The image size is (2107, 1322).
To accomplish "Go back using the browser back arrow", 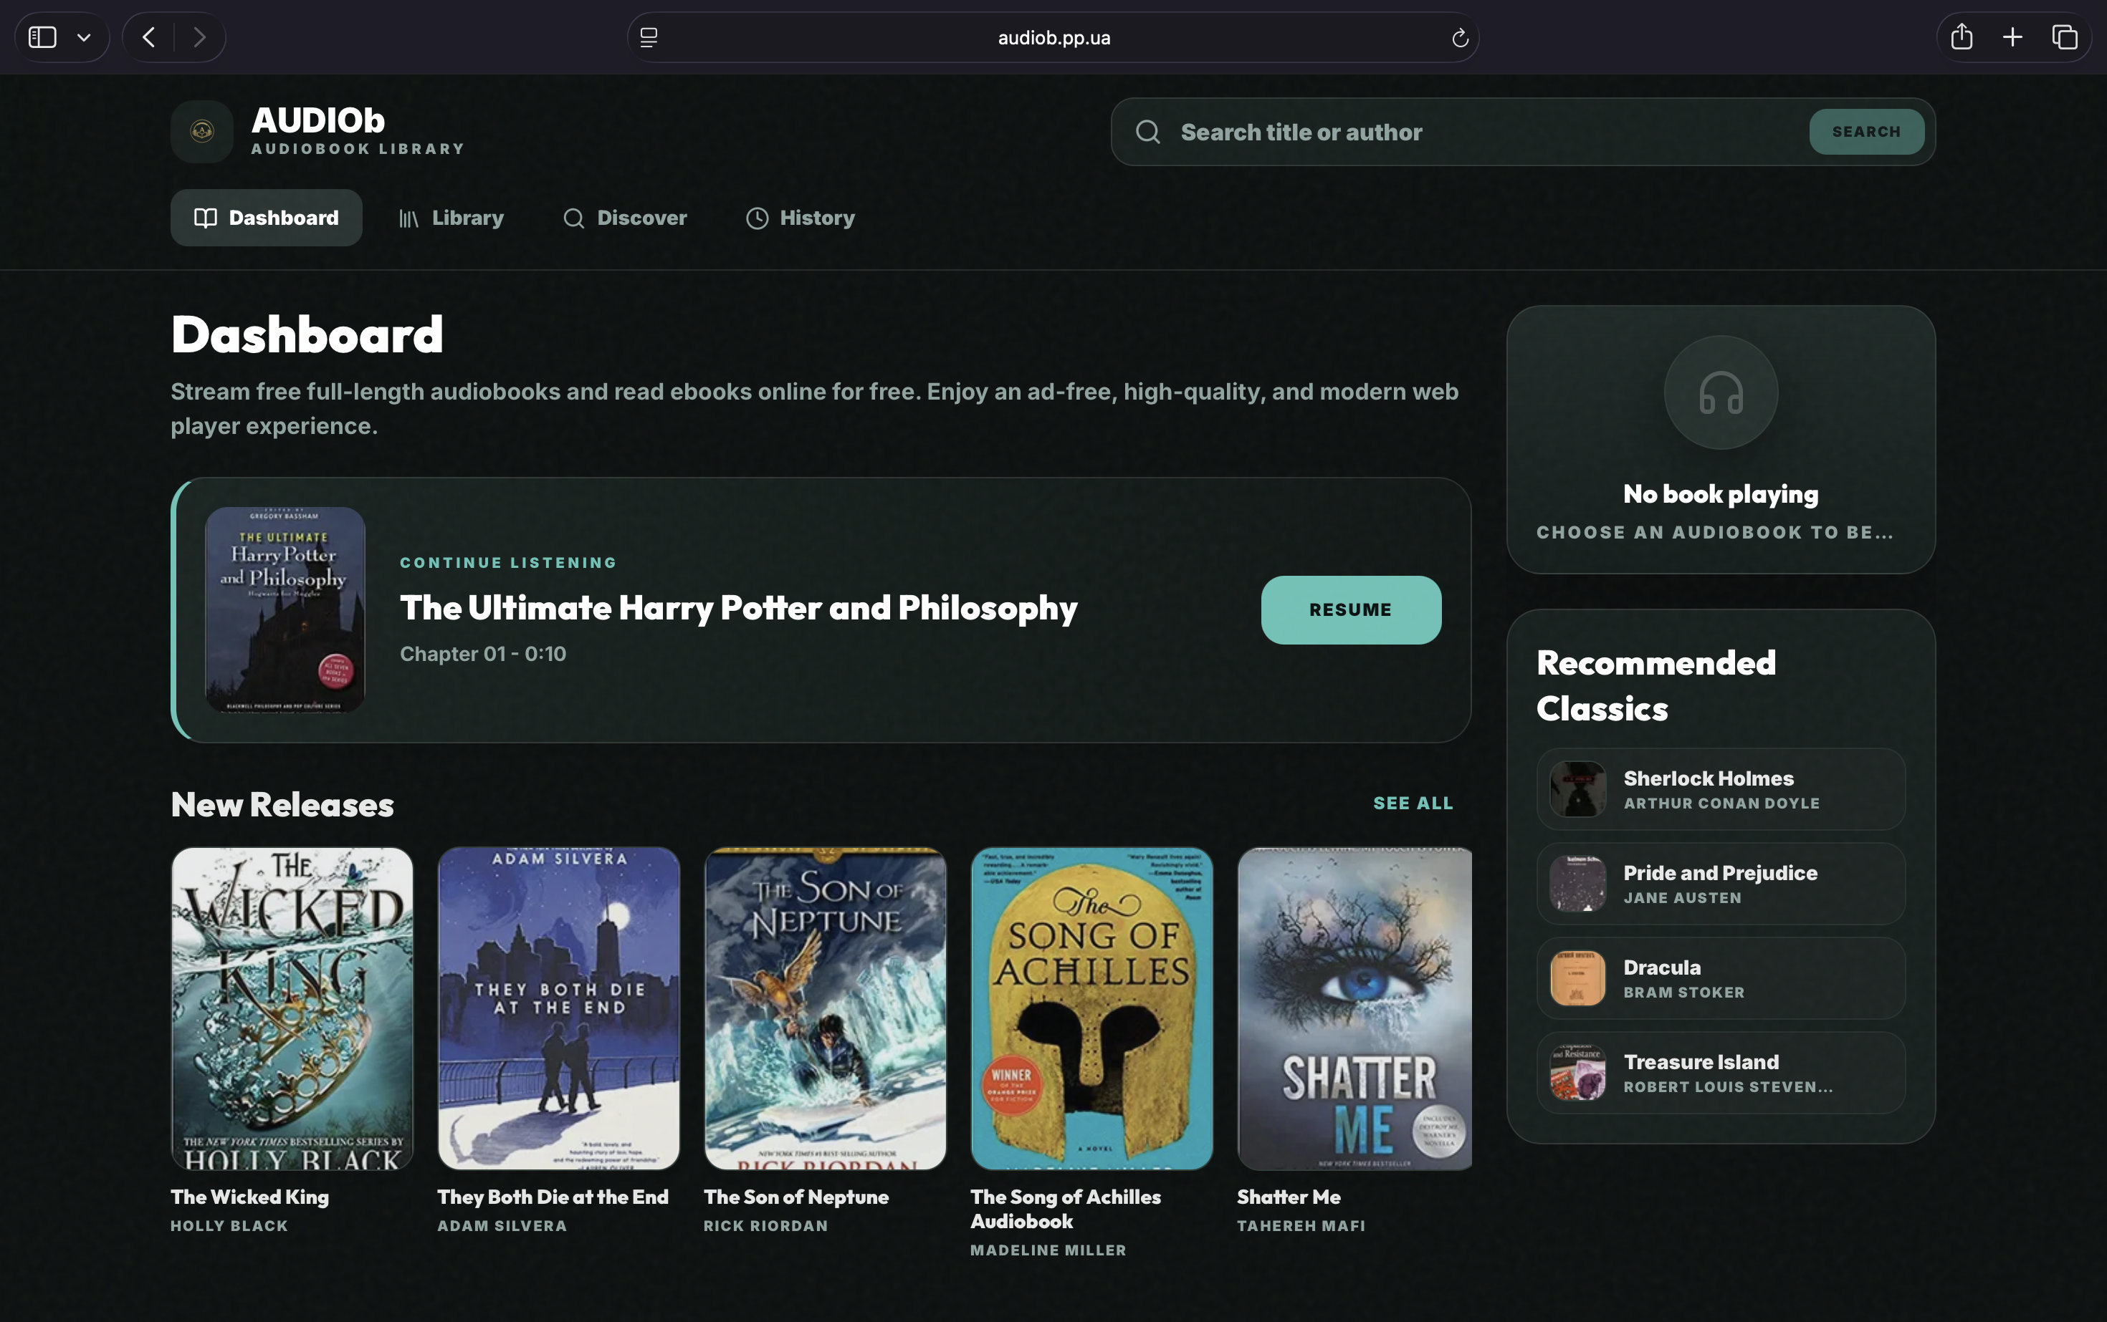I will tap(149, 37).
